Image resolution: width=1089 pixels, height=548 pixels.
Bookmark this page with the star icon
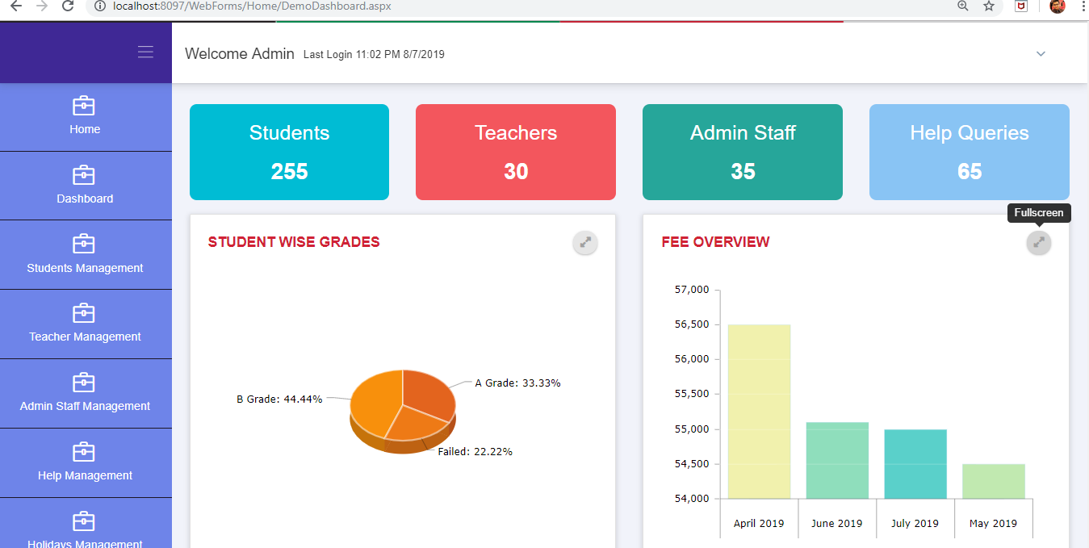988,6
